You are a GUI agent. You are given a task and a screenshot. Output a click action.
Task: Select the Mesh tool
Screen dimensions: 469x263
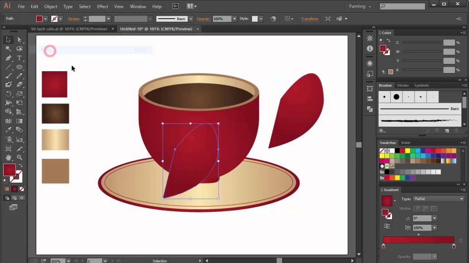click(x=8, y=121)
